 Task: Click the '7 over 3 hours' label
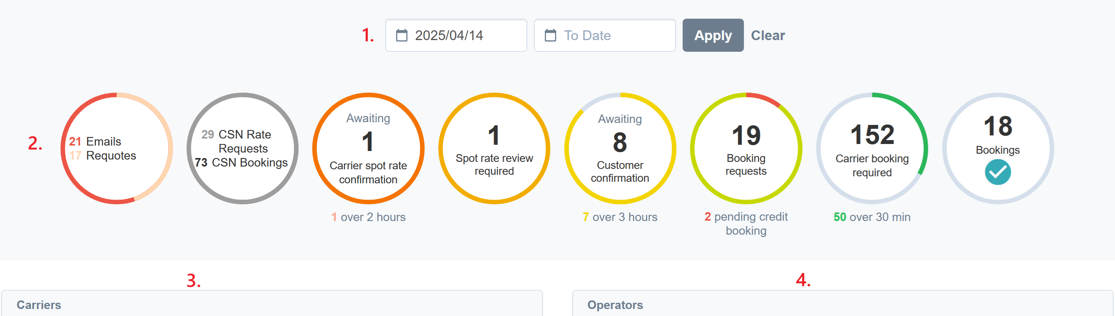(x=620, y=217)
